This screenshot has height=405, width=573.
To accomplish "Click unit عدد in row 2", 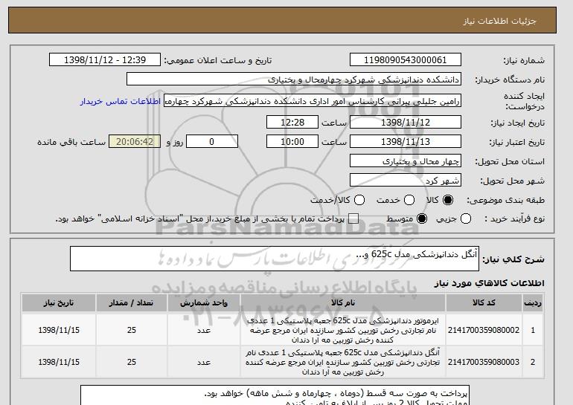I will pos(204,363).
